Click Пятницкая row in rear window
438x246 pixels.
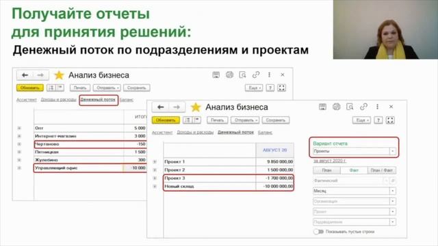90,152
